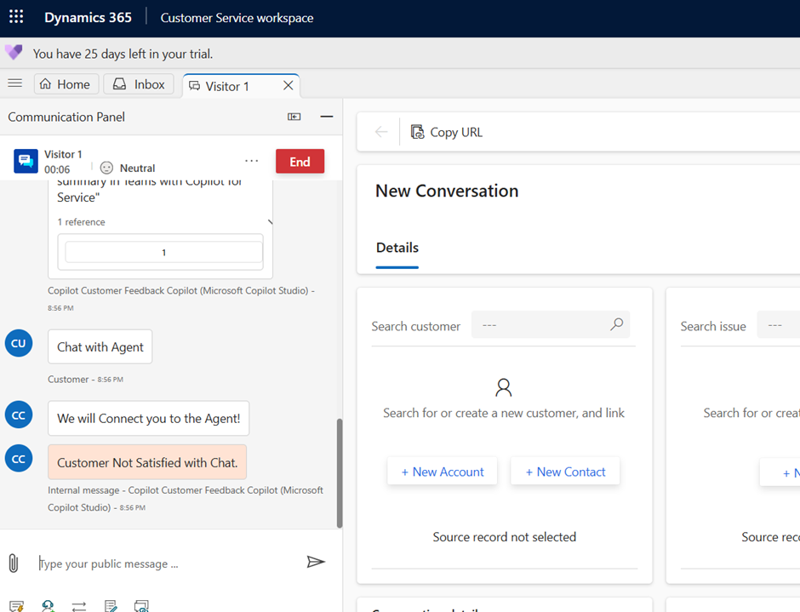Open quick replies in chat toolbar
Screen dimensions: 800x612
tap(17, 606)
